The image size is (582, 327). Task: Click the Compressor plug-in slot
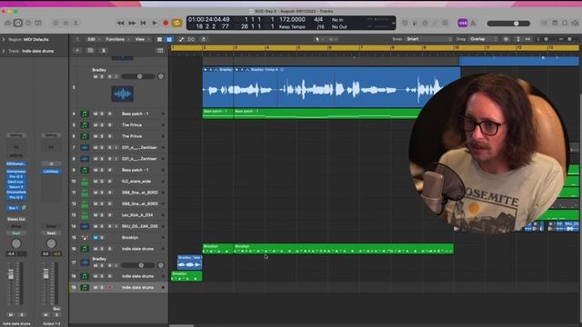pyautogui.click(x=16, y=172)
